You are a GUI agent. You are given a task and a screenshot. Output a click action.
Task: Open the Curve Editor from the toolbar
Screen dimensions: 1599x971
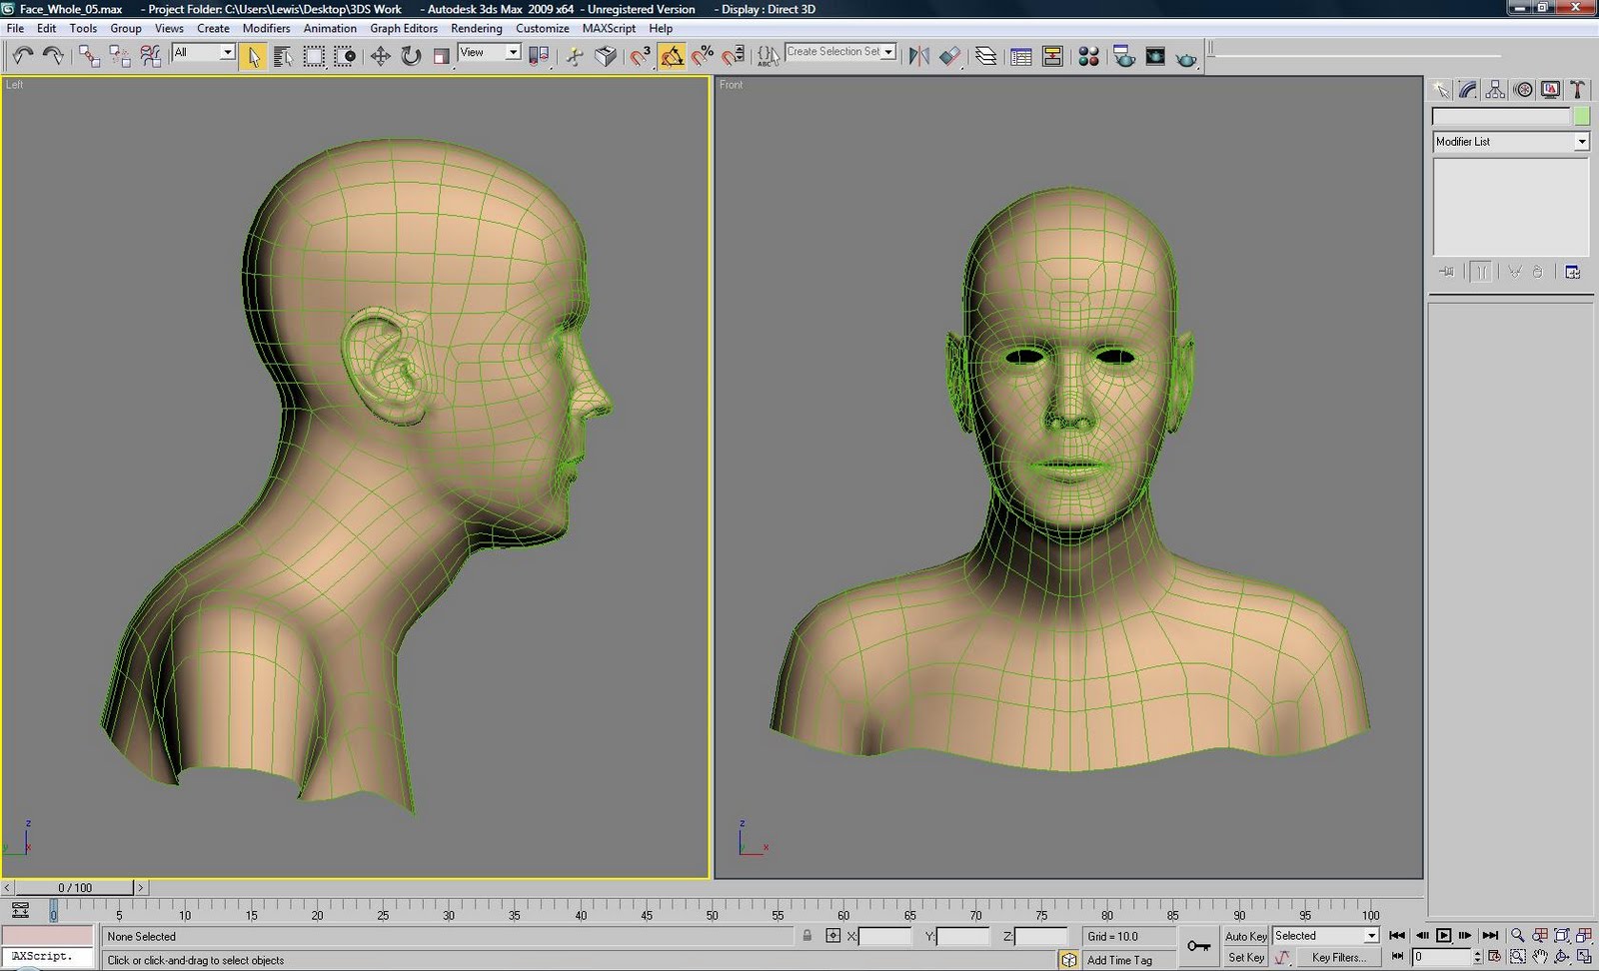coord(1020,56)
